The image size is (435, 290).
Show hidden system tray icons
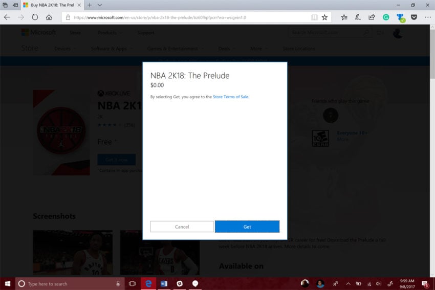click(348, 284)
